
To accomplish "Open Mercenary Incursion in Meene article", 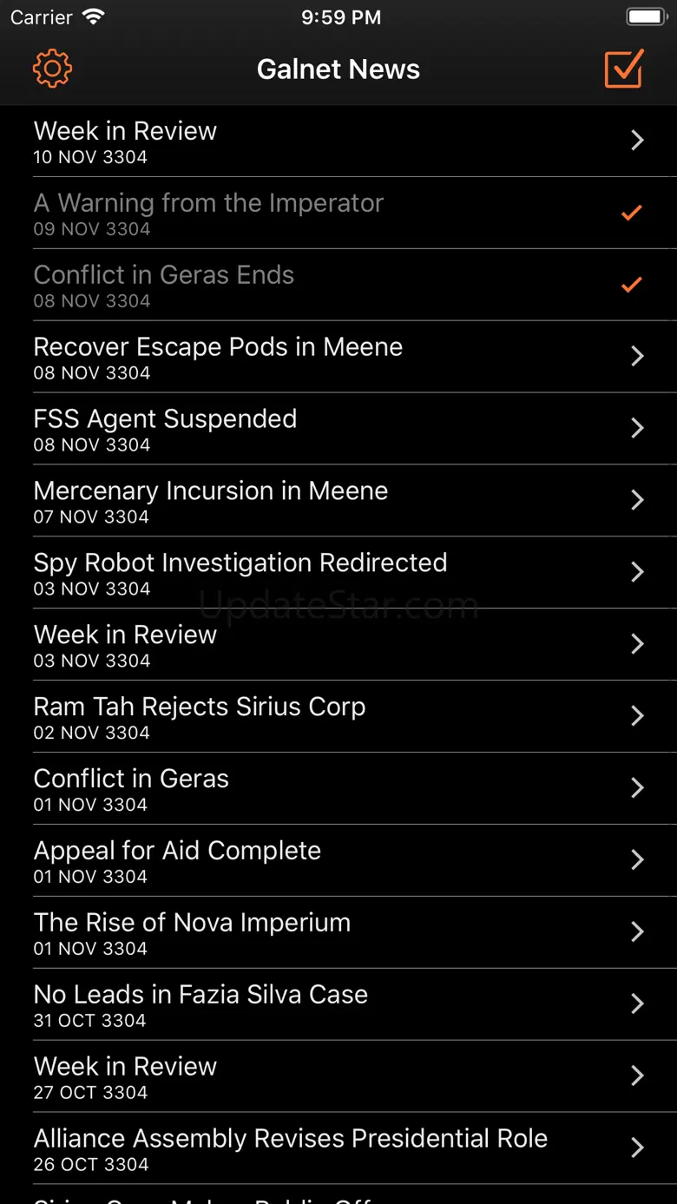I will point(210,500).
